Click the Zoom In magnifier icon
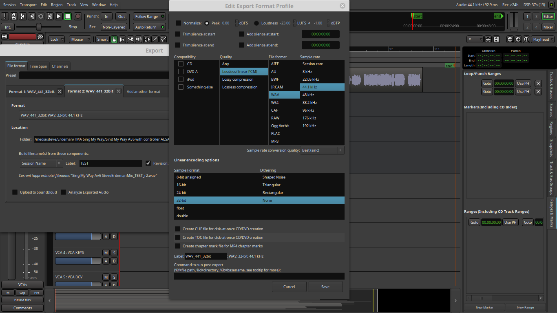This screenshot has height=313, width=557. [518, 40]
